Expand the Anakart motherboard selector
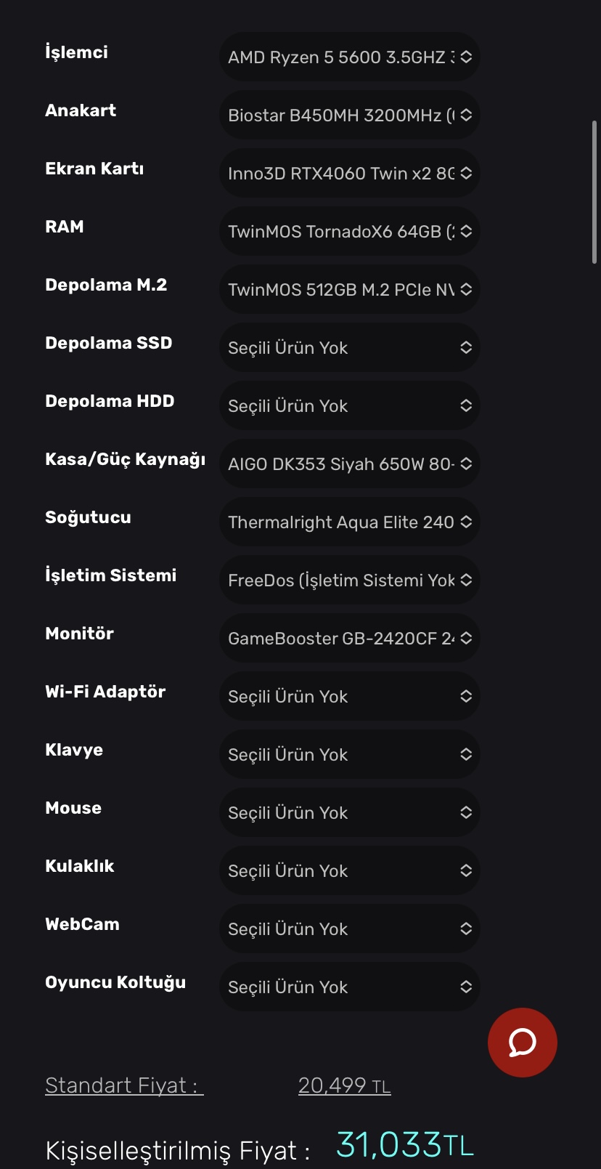Image resolution: width=601 pixels, height=1169 pixels. [349, 116]
